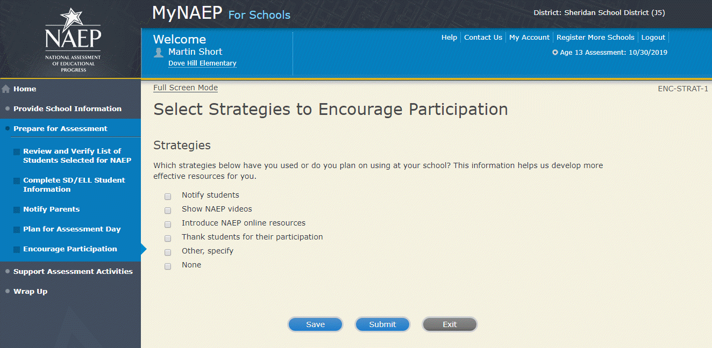Select the Other, specify checkbox

tap(168, 252)
